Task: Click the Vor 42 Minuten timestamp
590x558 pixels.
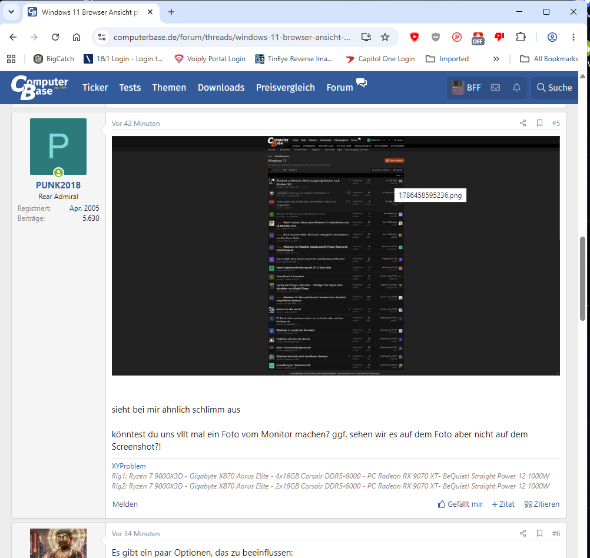Action: coord(135,124)
